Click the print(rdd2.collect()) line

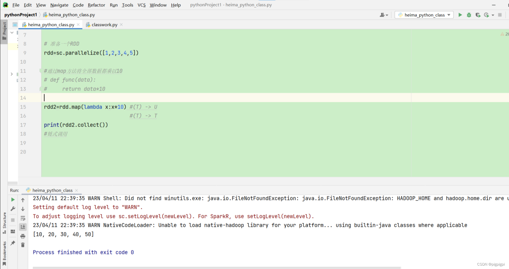(76, 125)
